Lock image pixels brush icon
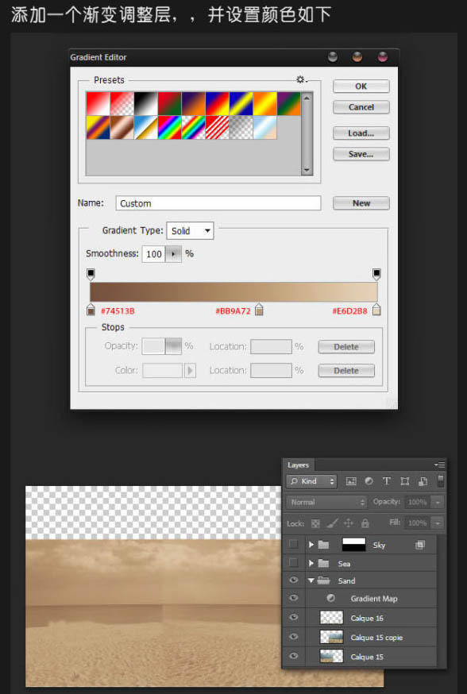467x694 pixels. click(x=332, y=523)
